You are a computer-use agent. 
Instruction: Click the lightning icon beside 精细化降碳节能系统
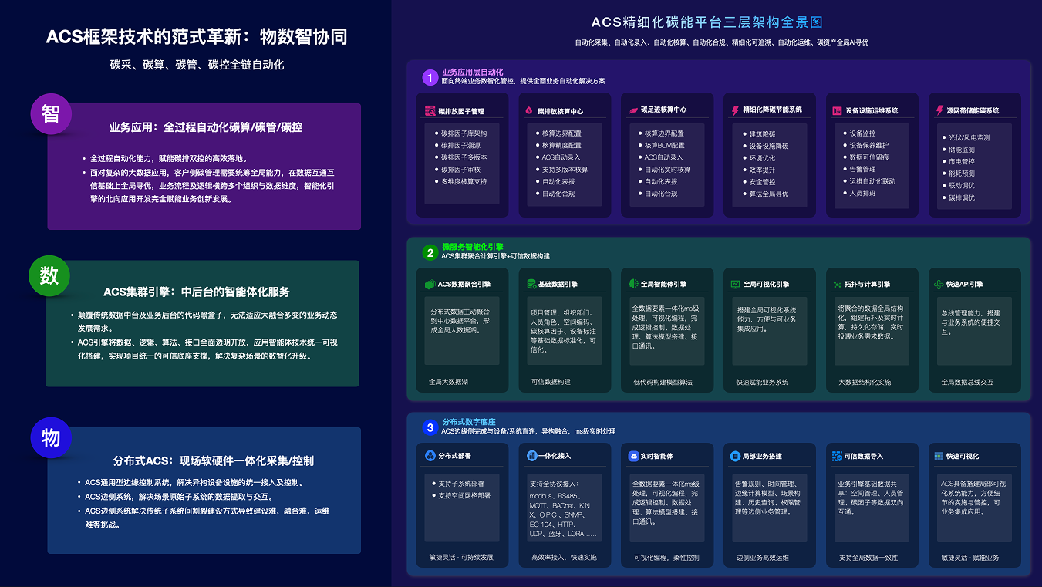pos(735,110)
